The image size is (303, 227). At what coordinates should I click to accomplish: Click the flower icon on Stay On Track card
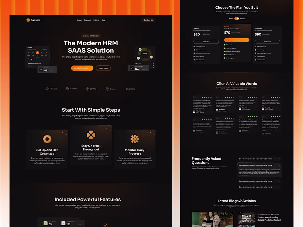click(x=91, y=135)
